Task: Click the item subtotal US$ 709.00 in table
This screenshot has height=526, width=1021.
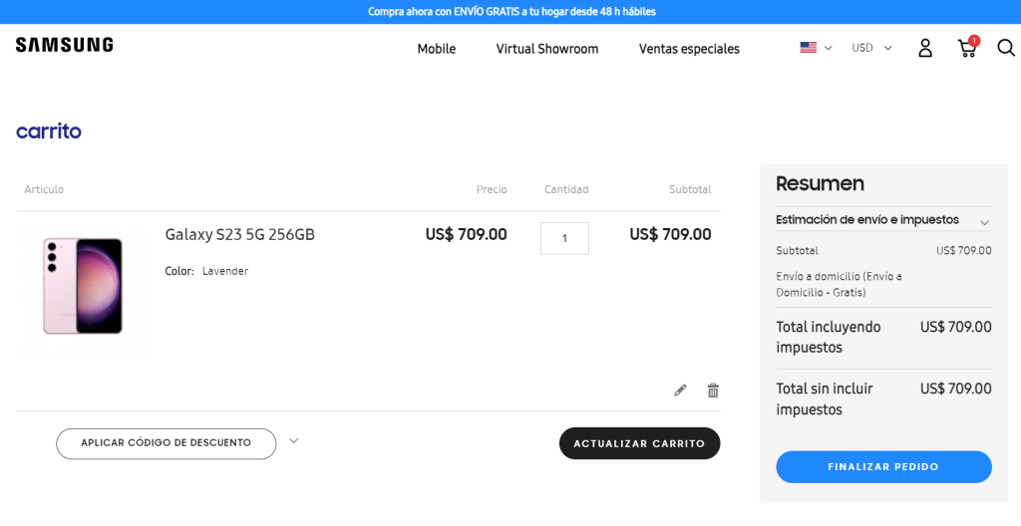Action: pos(670,234)
